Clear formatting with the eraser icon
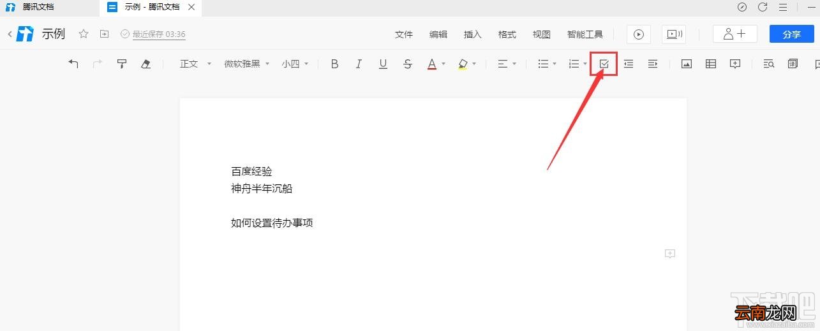The height and width of the screenshot is (331, 820). coord(145,64)
